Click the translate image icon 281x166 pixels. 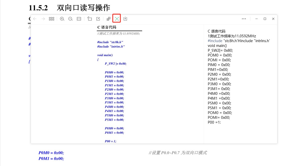tap(108, 19)
